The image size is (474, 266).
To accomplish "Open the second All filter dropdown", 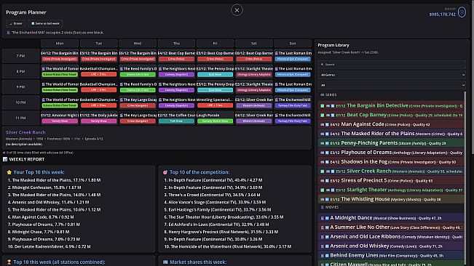I will click(x=392, y=85).
